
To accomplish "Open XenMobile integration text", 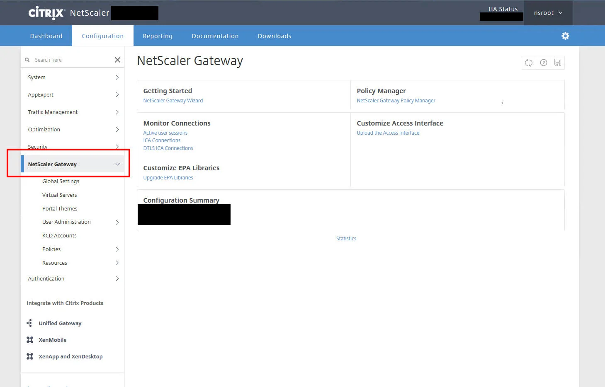I will tap(53, 340).
